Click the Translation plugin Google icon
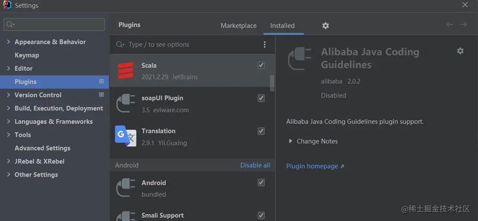Screen dimensions: 478x221 coord(126,136)
